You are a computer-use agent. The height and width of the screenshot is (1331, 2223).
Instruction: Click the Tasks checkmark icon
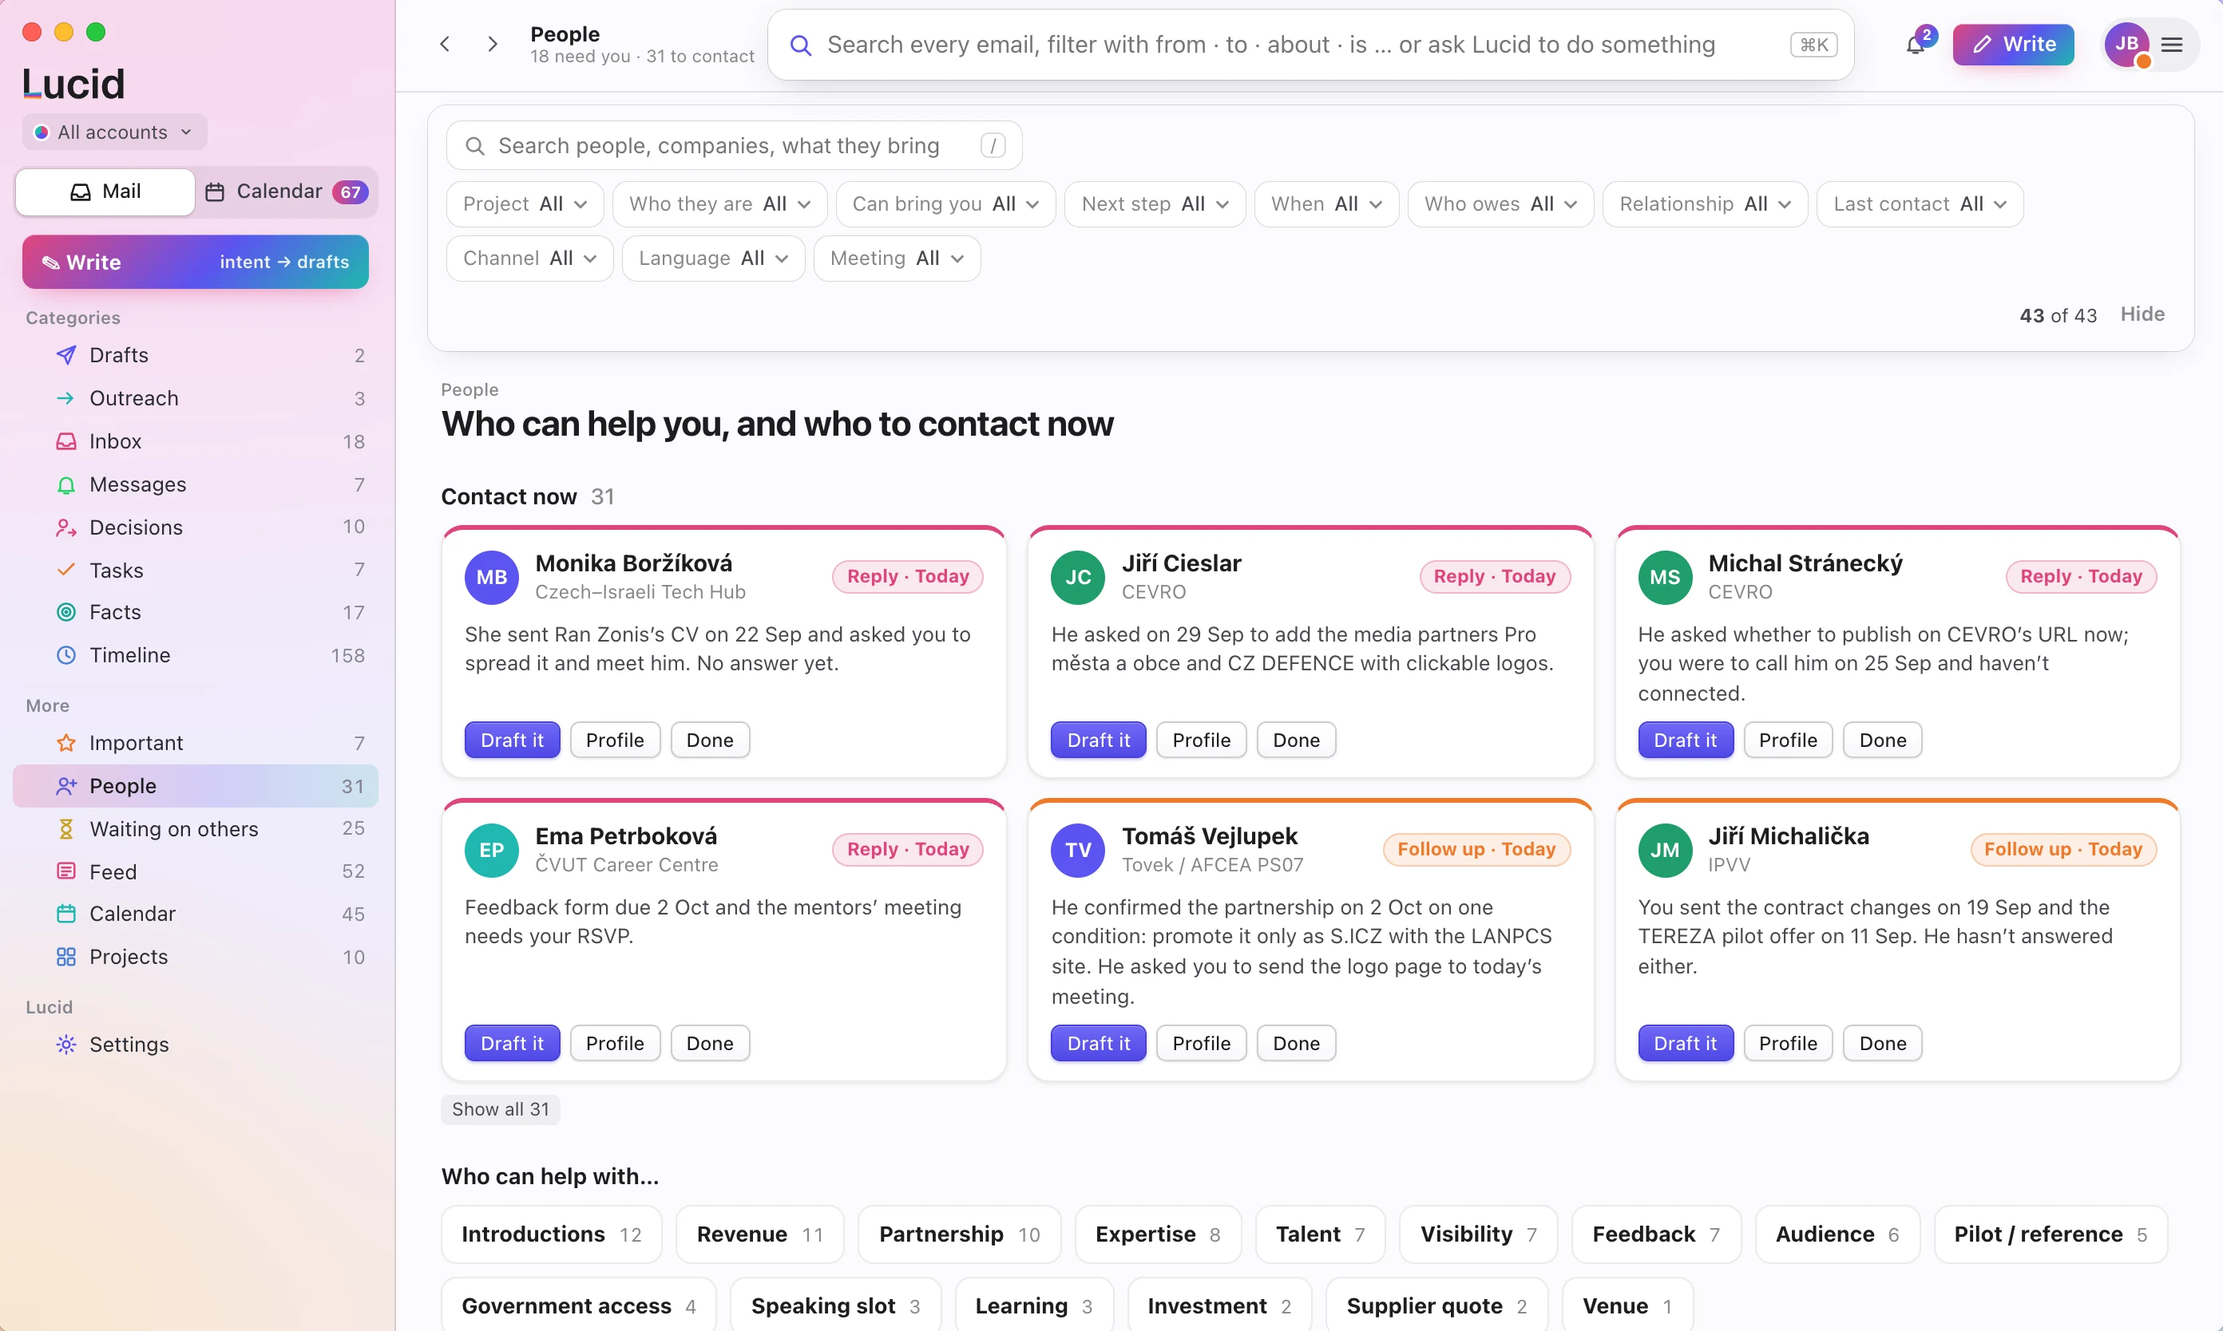pyautogui.click(x=66, y=571)
